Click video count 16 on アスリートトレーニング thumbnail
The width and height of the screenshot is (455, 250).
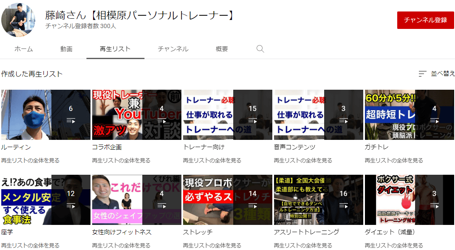point(343,194)
